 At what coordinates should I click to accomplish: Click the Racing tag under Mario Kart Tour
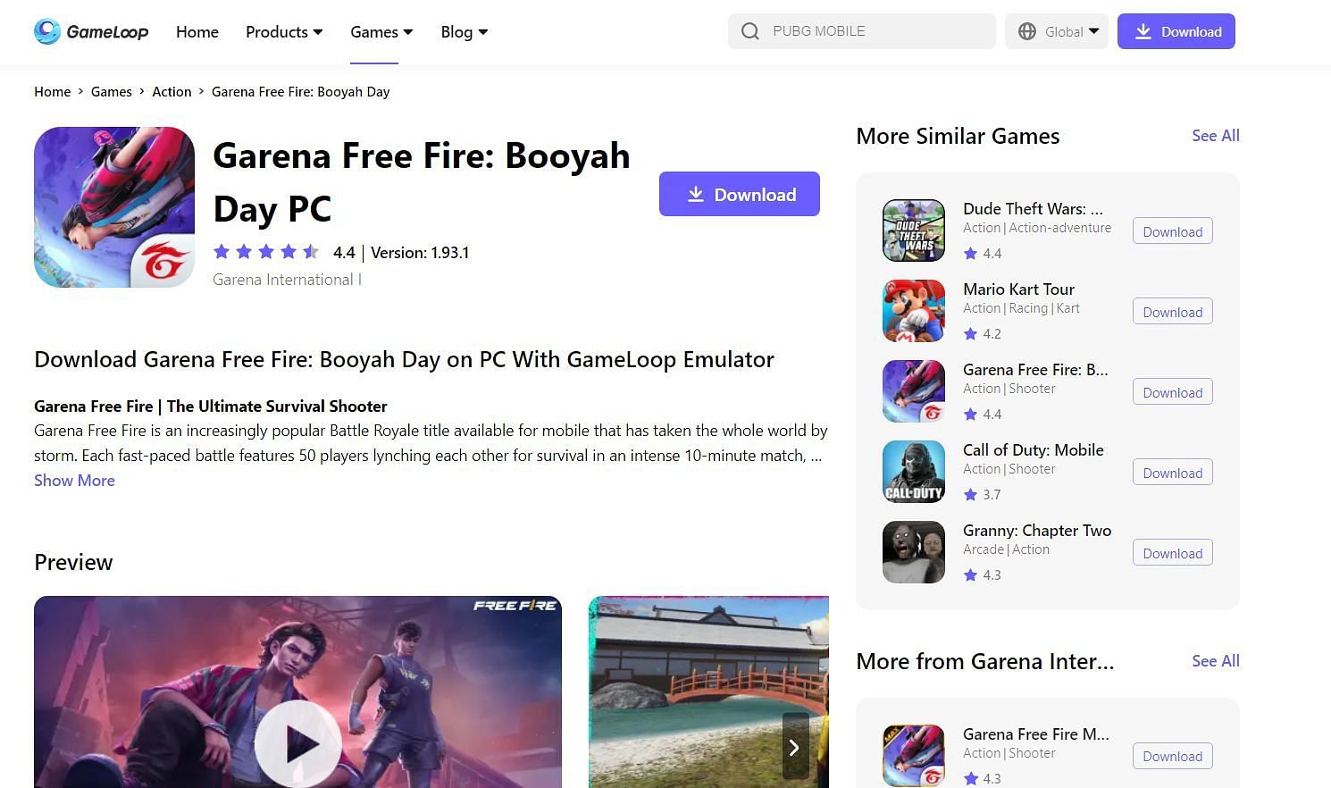coord(1028,308)
